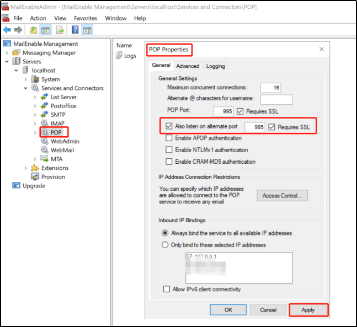Expand the List Server tree node
The image size is (357, 327).
35,97
